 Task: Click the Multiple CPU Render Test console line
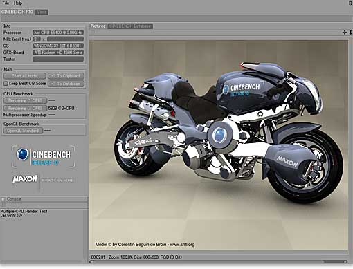click(24, 211)
